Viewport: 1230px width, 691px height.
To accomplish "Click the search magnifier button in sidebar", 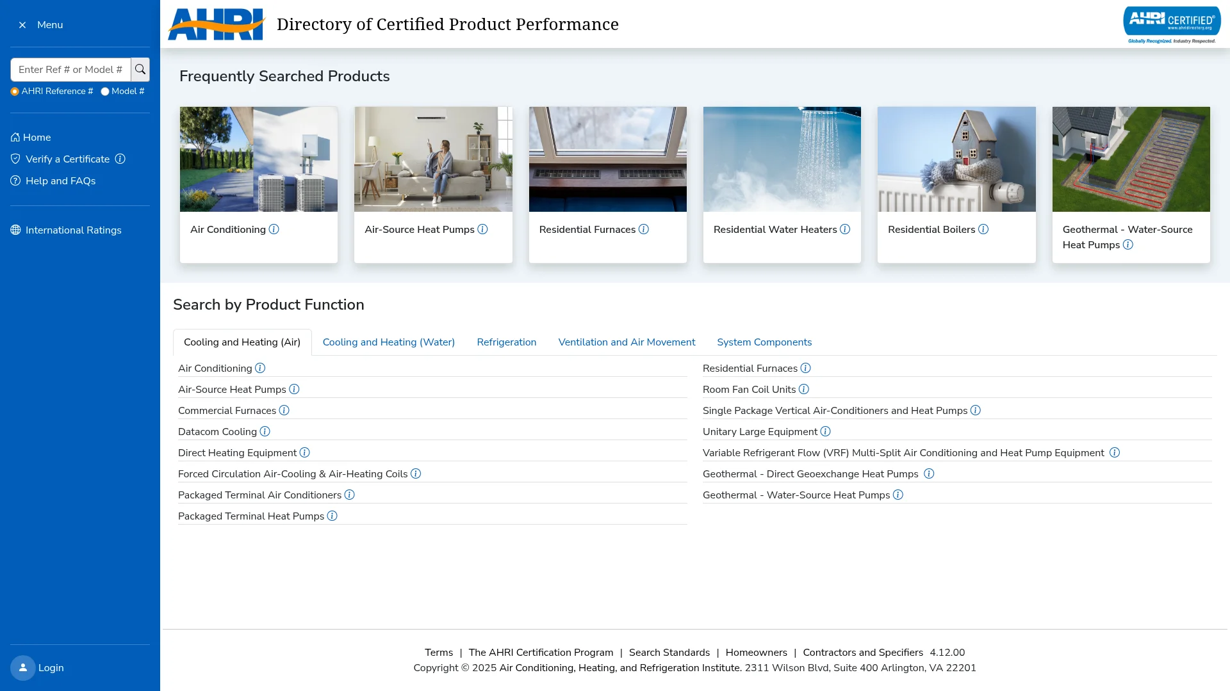I will [140, 69].
